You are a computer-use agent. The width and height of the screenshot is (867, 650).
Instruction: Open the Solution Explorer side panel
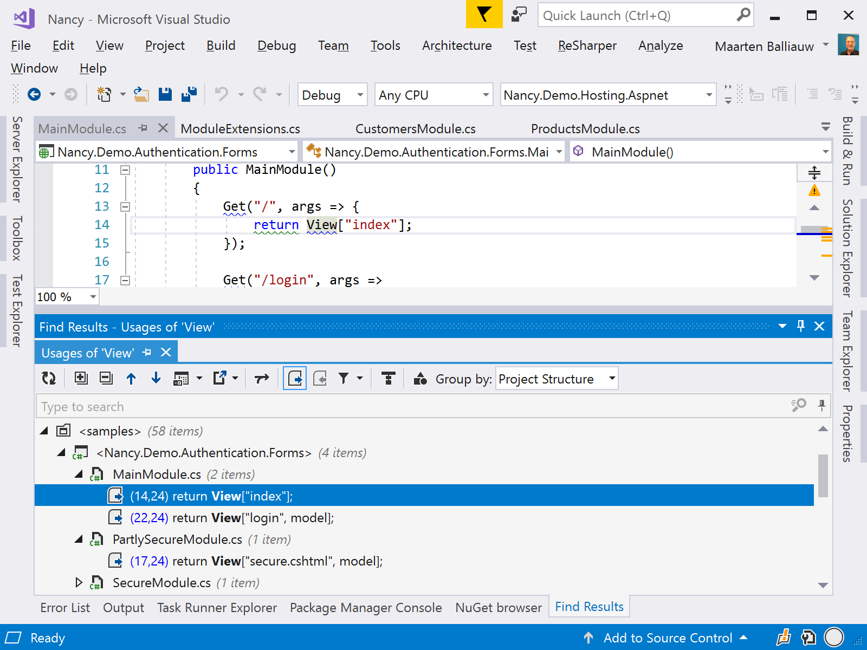coord(847,248)
